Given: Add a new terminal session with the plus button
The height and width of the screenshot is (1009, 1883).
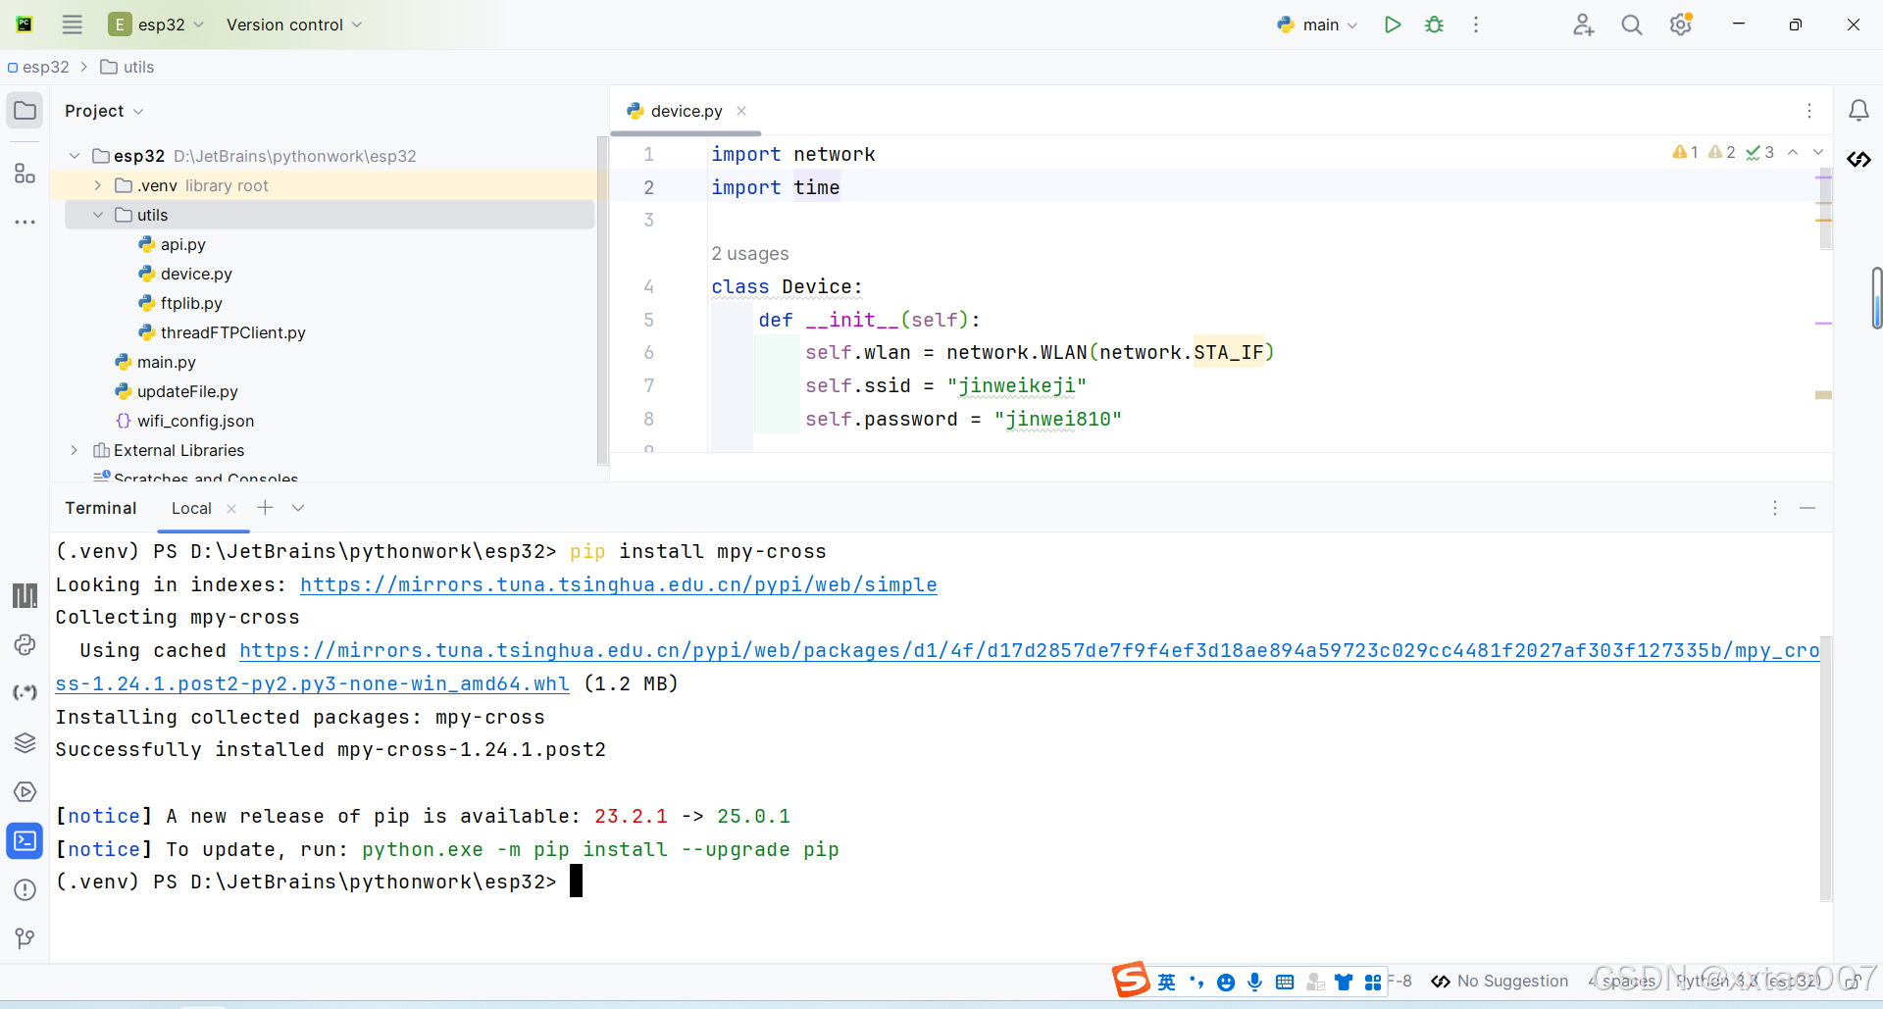Looking at the screenshot, I should [x=264, y=508].
